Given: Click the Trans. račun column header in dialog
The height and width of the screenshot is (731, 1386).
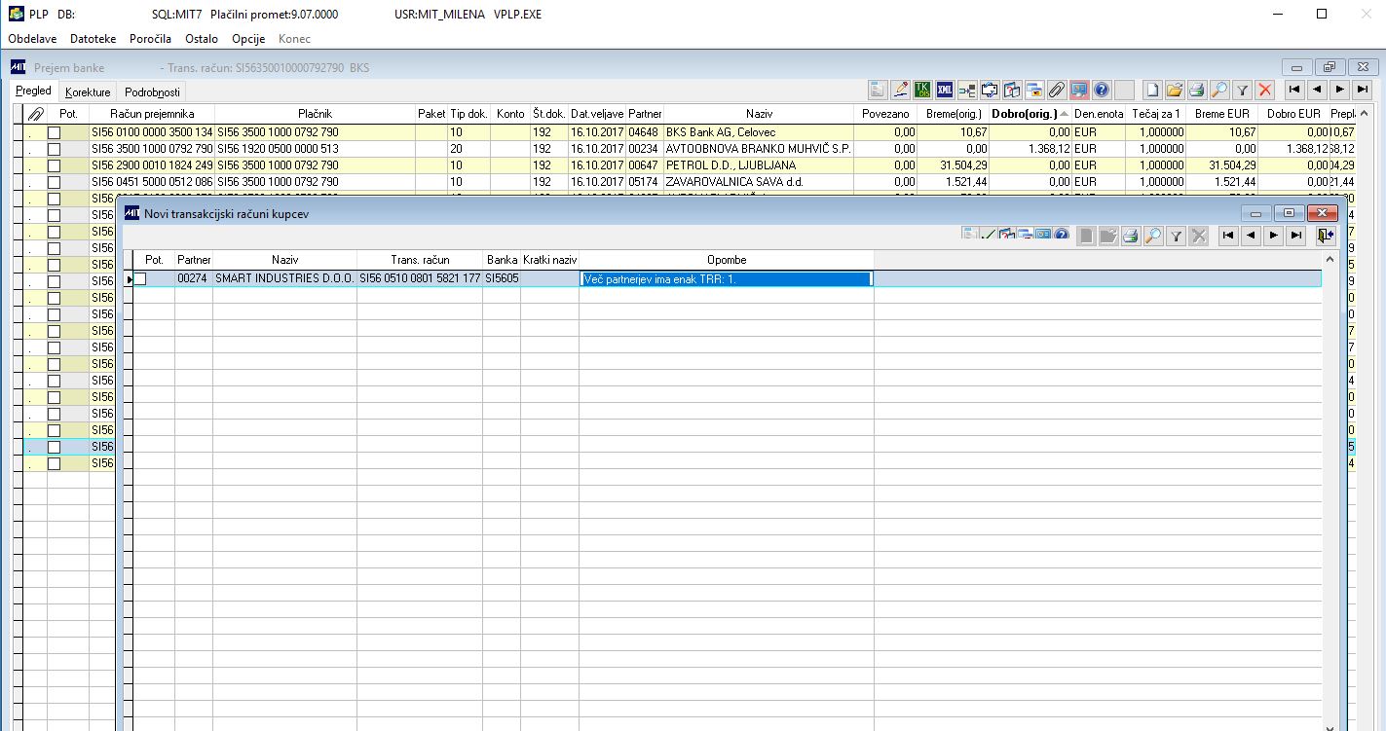Looking at the screenshot, I should [x=420, y=260].
